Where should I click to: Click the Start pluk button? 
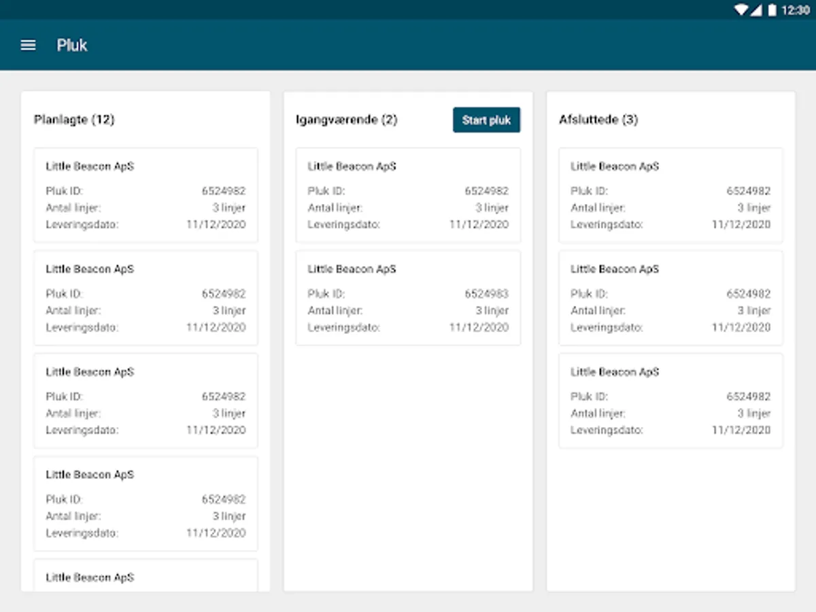[x=486, y=120]
